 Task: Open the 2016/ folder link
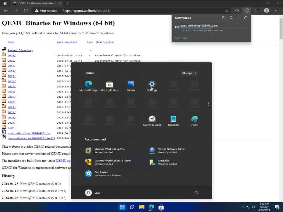point(12,81)
